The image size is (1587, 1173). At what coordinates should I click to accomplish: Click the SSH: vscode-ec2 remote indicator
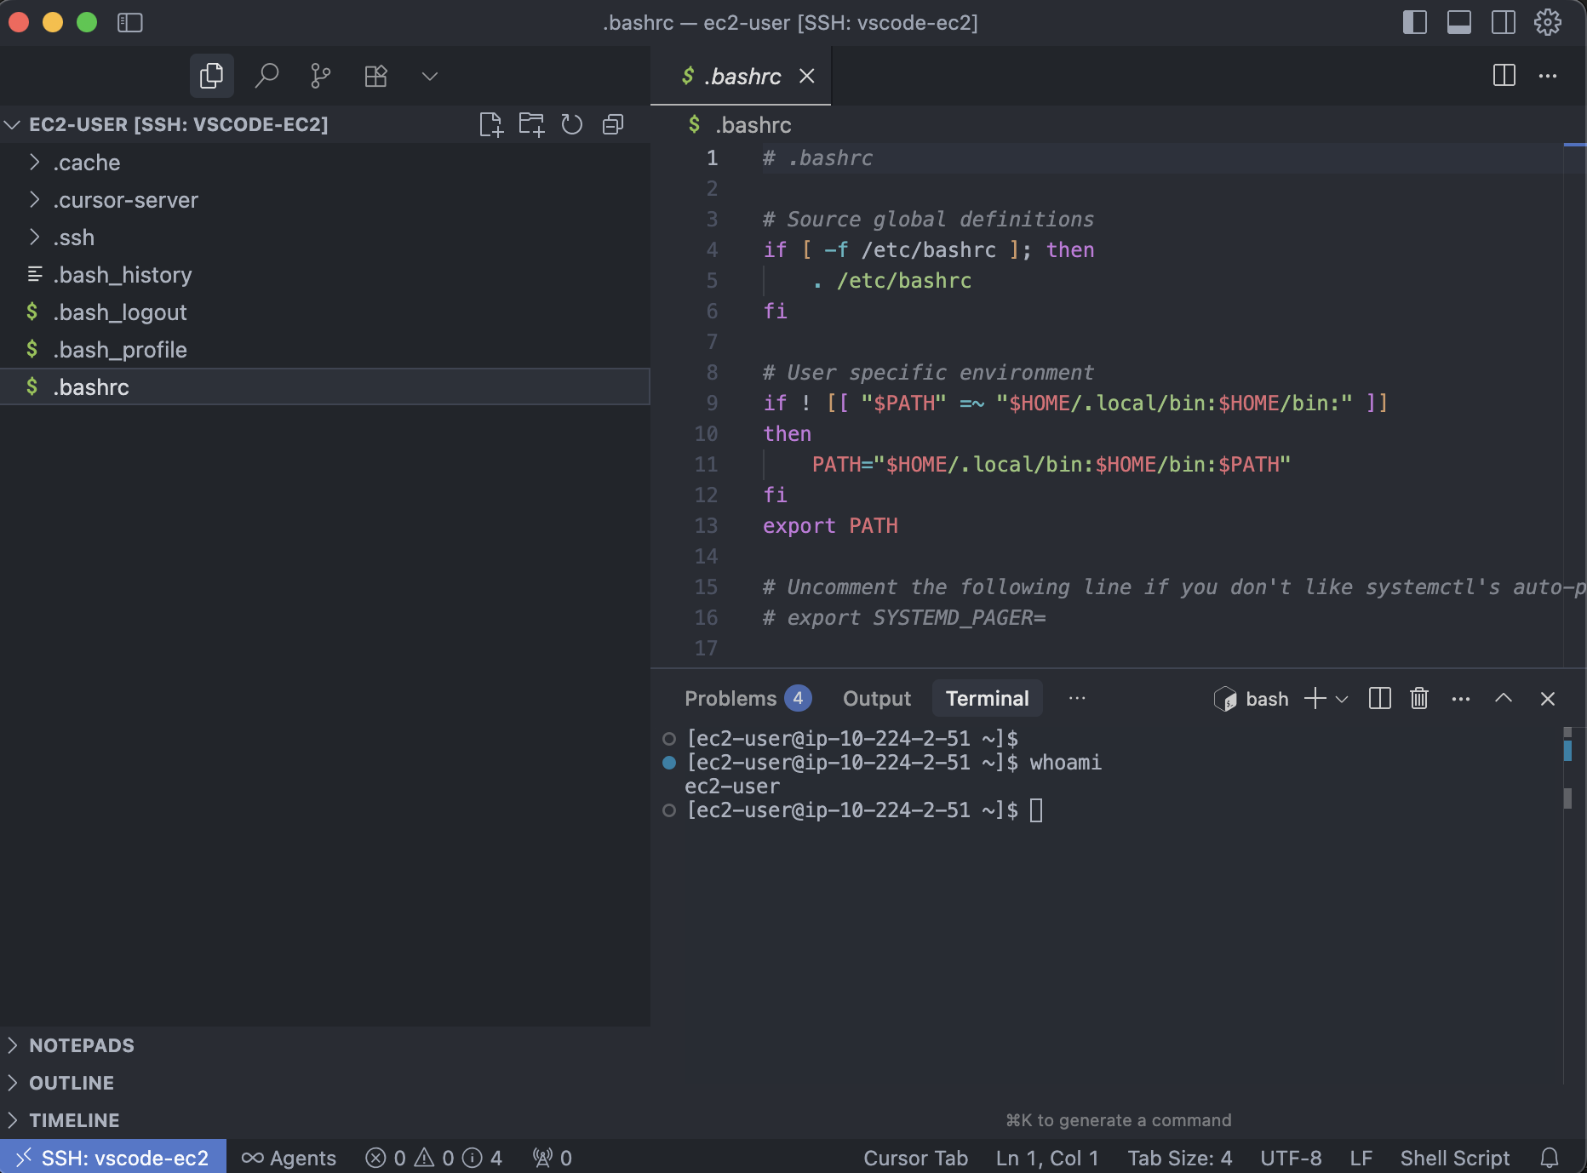113,1158
